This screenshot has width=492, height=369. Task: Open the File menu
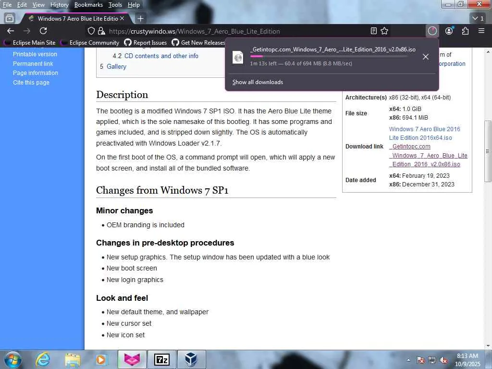pos(7,5)
